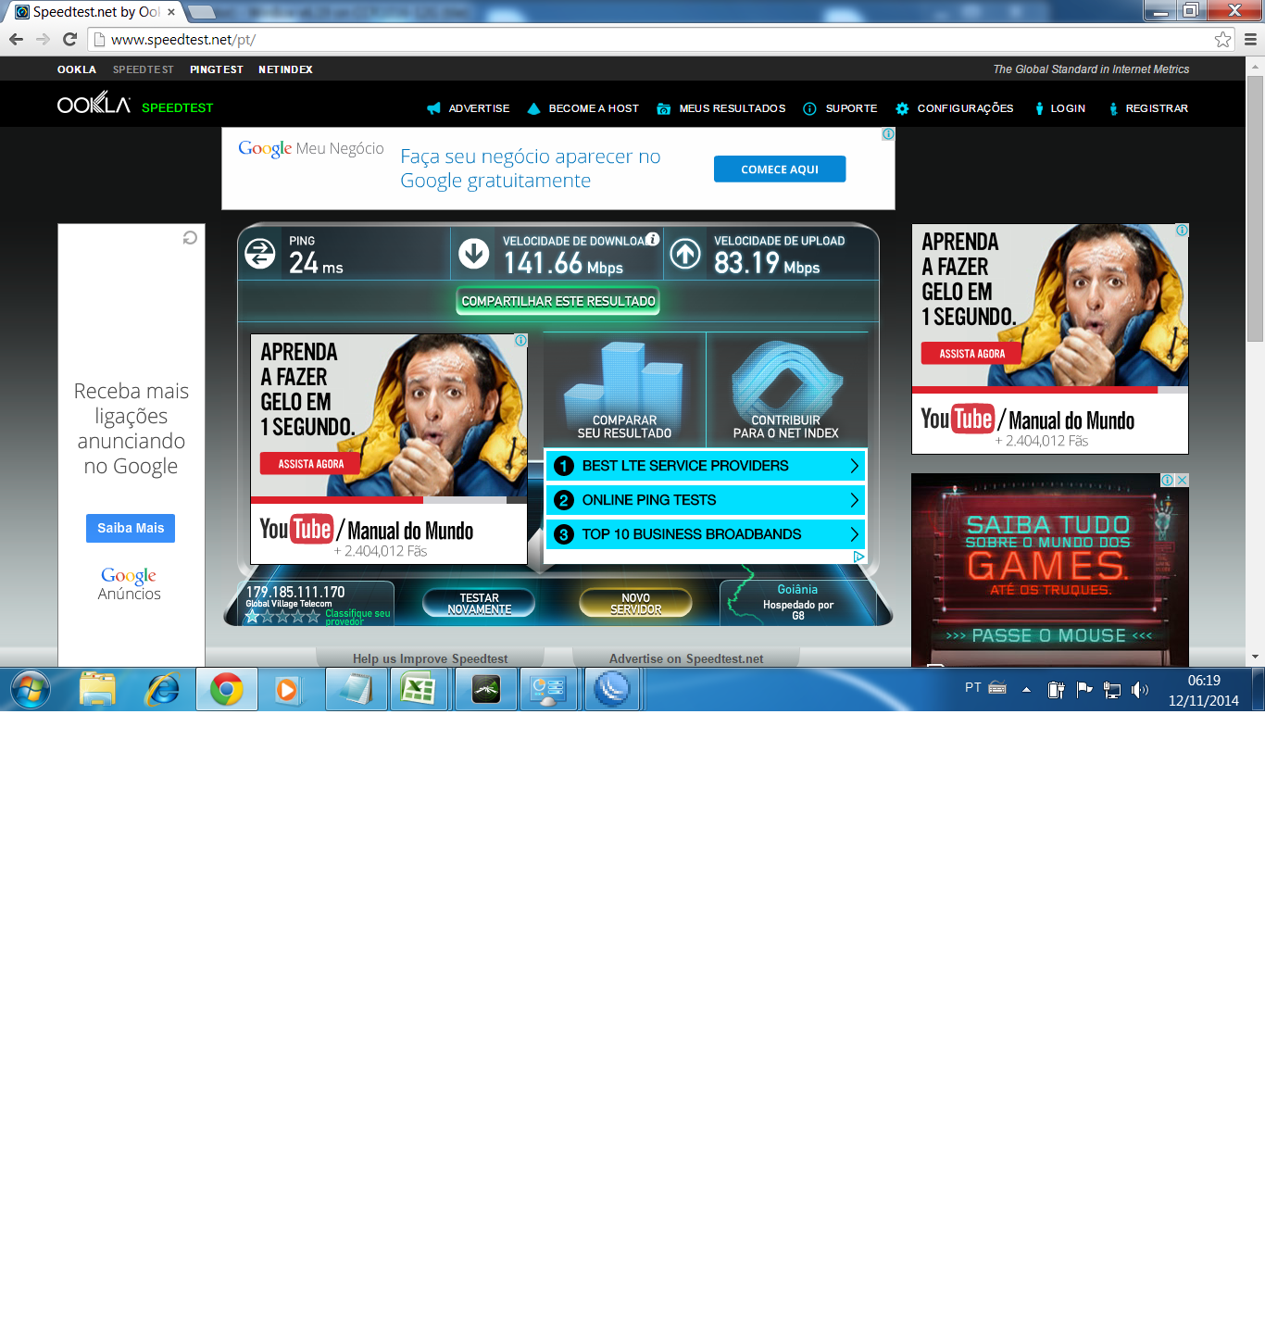Click the scrollbar down arrow
The width and height of the screenshot is (1265, 1328).
1255,658
